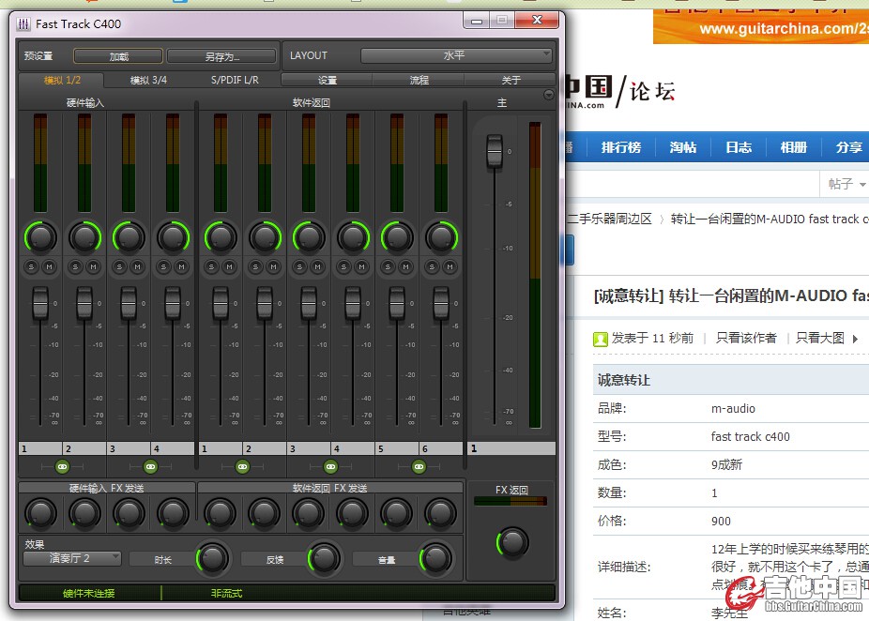Adjust pan knob of software return 1
Screen dimensions: 869x621
pyautogui.click(x=221, y=237)
